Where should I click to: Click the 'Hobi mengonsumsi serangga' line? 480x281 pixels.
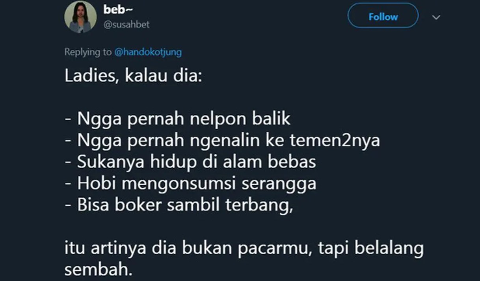point(190,183)
